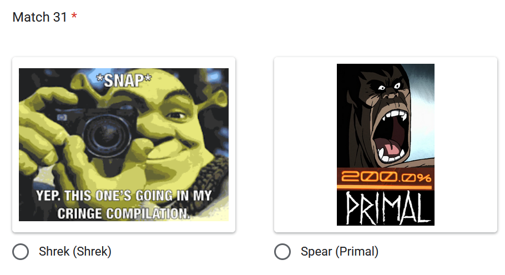Choose the Spear (Primal) radio option
Viewport: 505px width, 275px height.
tap(282, 252)
